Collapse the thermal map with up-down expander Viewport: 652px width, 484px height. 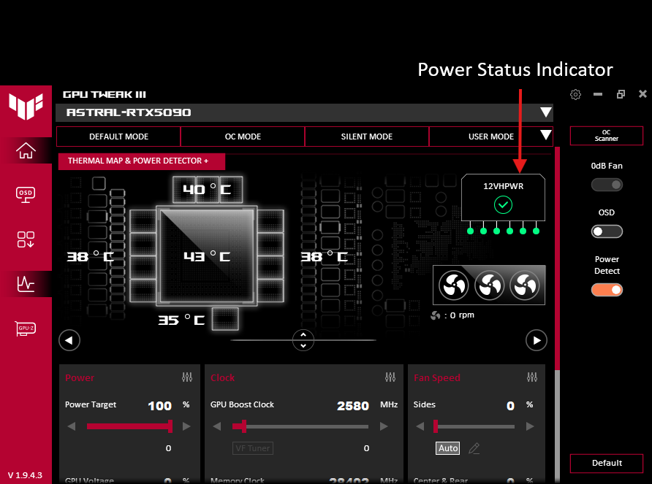click(x=303, y=340)
